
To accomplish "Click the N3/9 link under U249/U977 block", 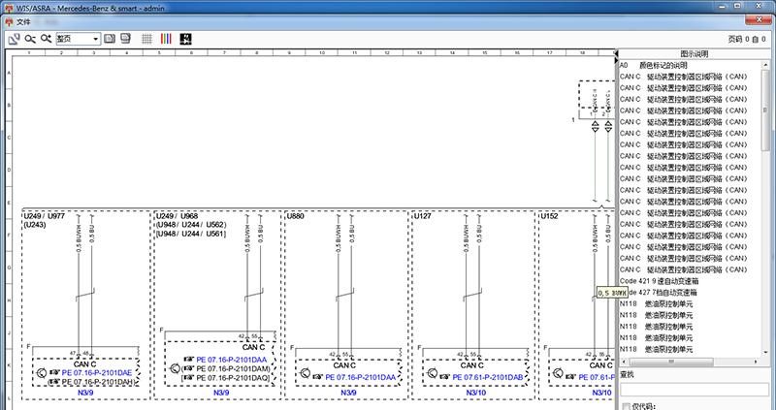I will click(x=85, y=393).
